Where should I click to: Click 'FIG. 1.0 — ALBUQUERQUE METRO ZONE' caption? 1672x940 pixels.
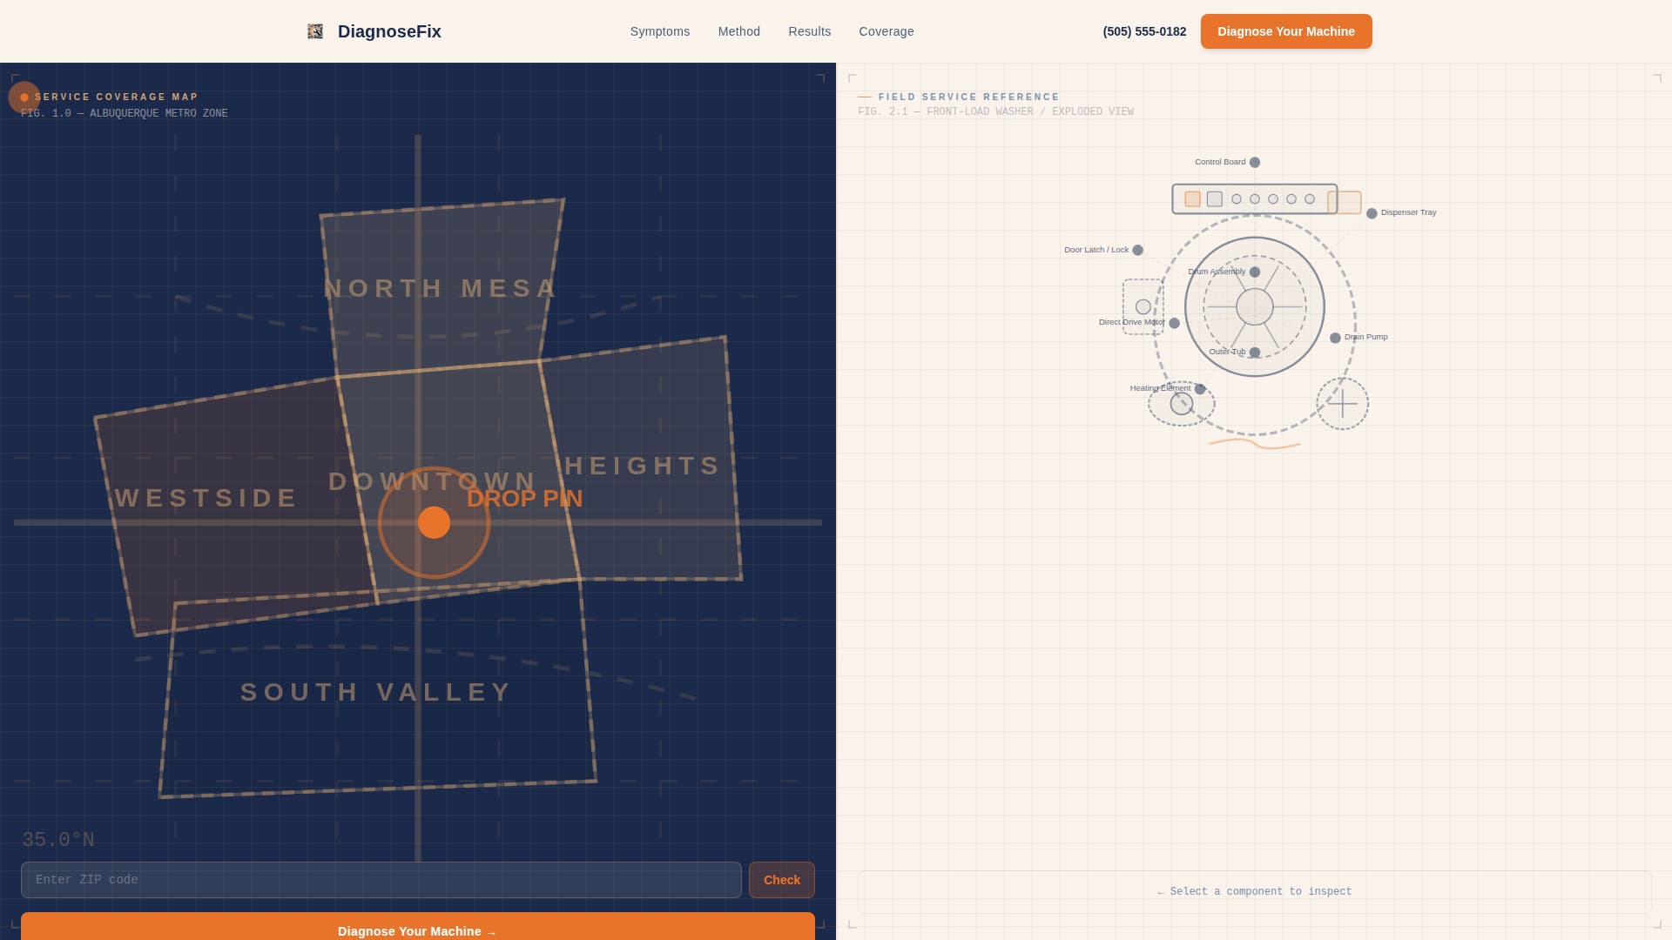pyautogui.click(x=125, y=113)
